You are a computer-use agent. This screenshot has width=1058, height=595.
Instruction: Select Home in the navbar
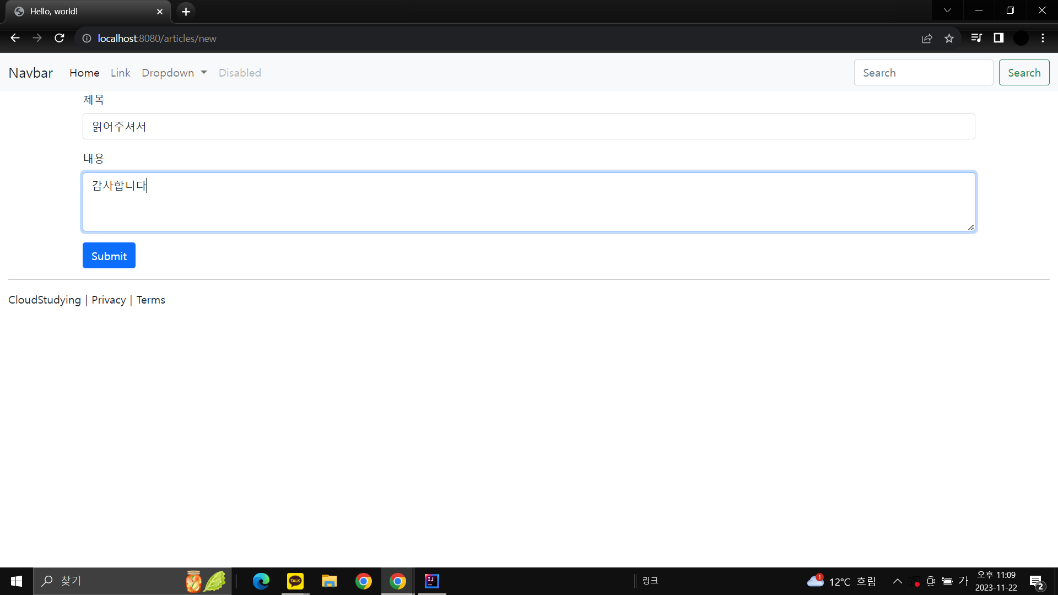click(x=84, y=73)
